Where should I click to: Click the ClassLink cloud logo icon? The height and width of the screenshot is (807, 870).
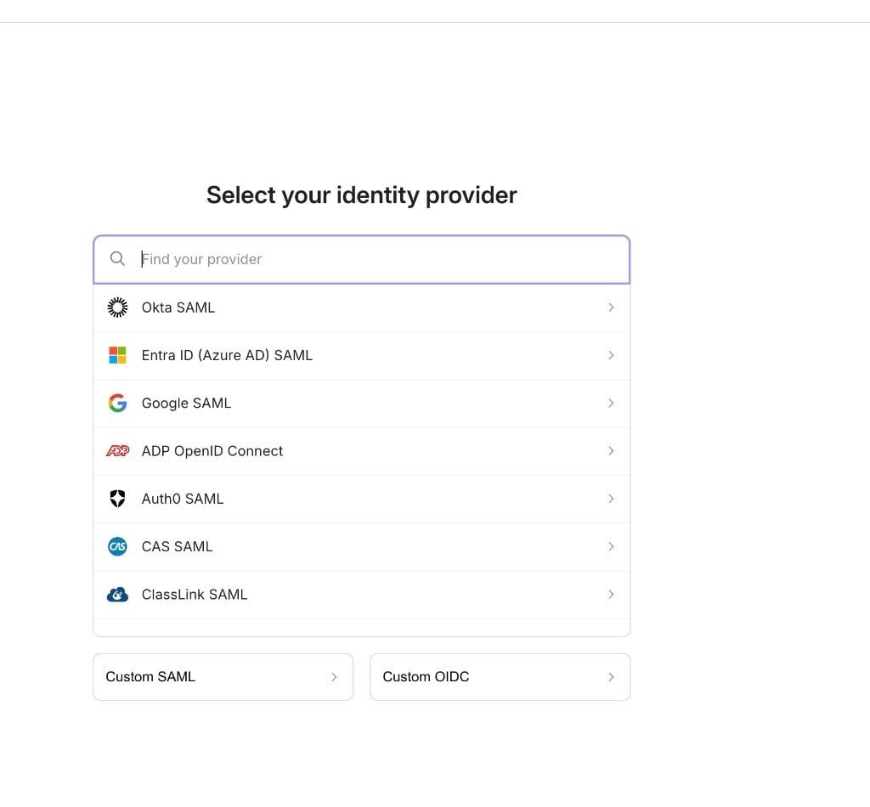[x=117, y=595]
